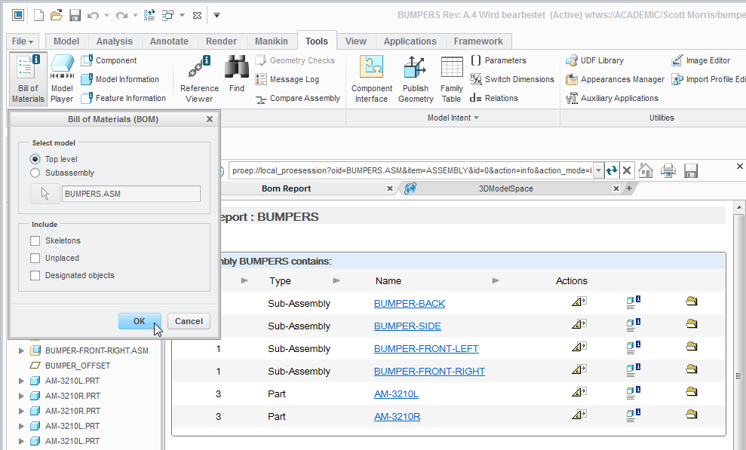Open Feature Information tool

123,98
